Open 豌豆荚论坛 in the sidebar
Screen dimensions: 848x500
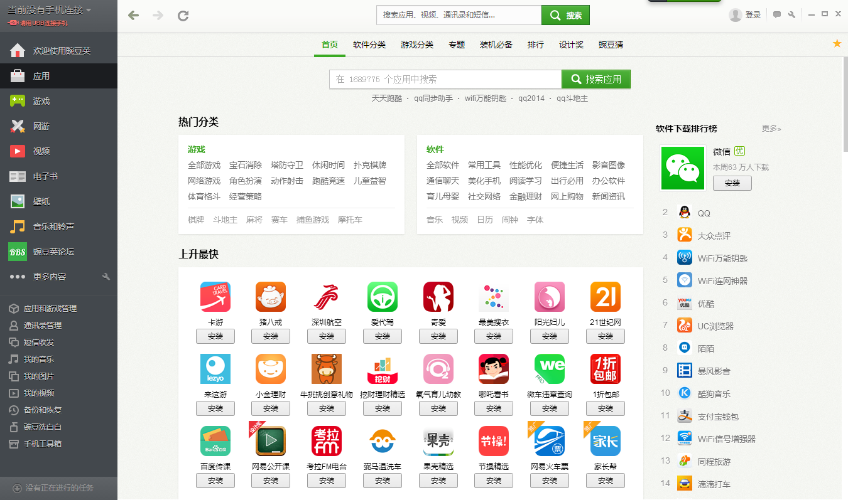point(58,252)
